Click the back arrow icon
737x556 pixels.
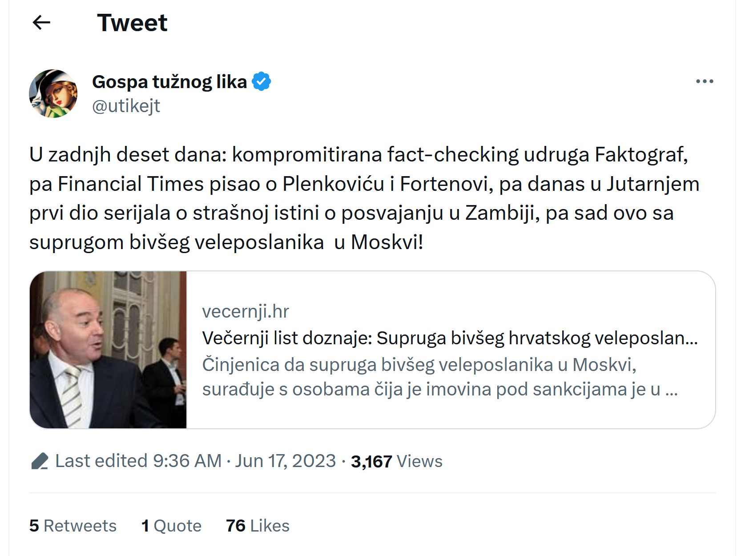click(42, 23)
